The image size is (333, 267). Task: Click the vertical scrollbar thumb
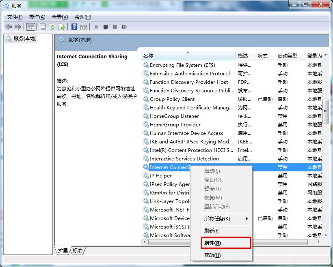tap(326, 112)
